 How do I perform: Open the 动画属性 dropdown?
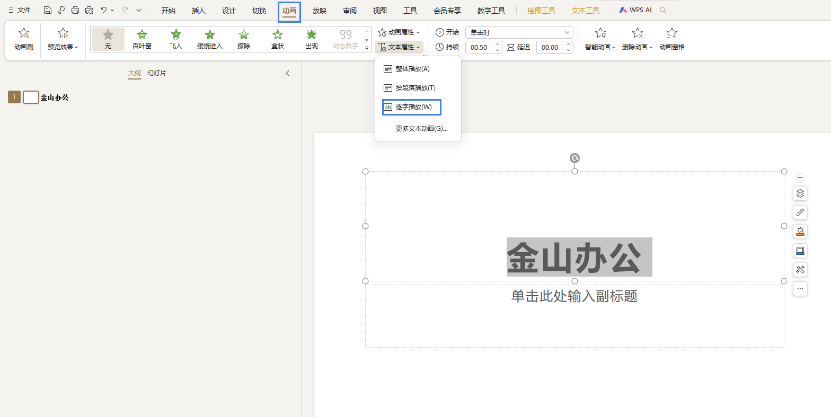point(399,32)
